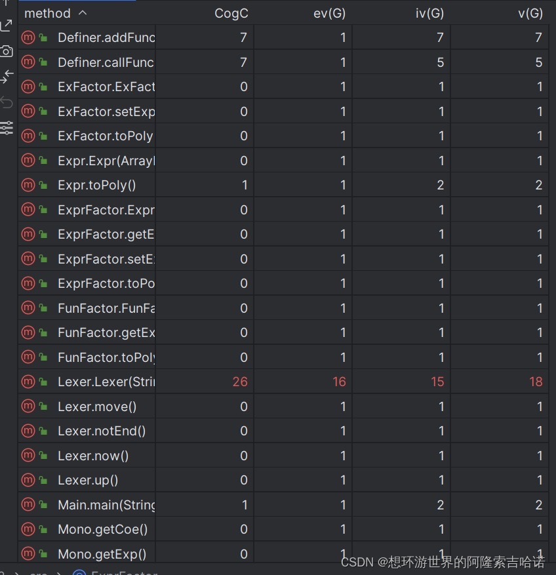Click method icon of Mono.getExp() row
556x575 pixels.
pyautogui.click(x=28, y=554)
